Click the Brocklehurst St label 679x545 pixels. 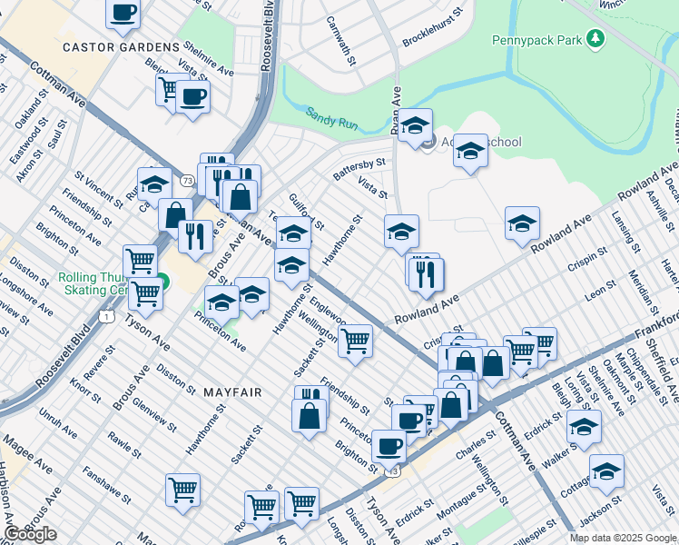point(433,27)
